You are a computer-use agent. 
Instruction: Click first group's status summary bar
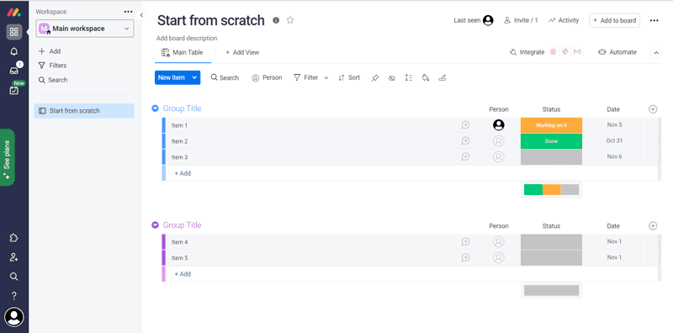pyautogui.click(x=551, y=190)
